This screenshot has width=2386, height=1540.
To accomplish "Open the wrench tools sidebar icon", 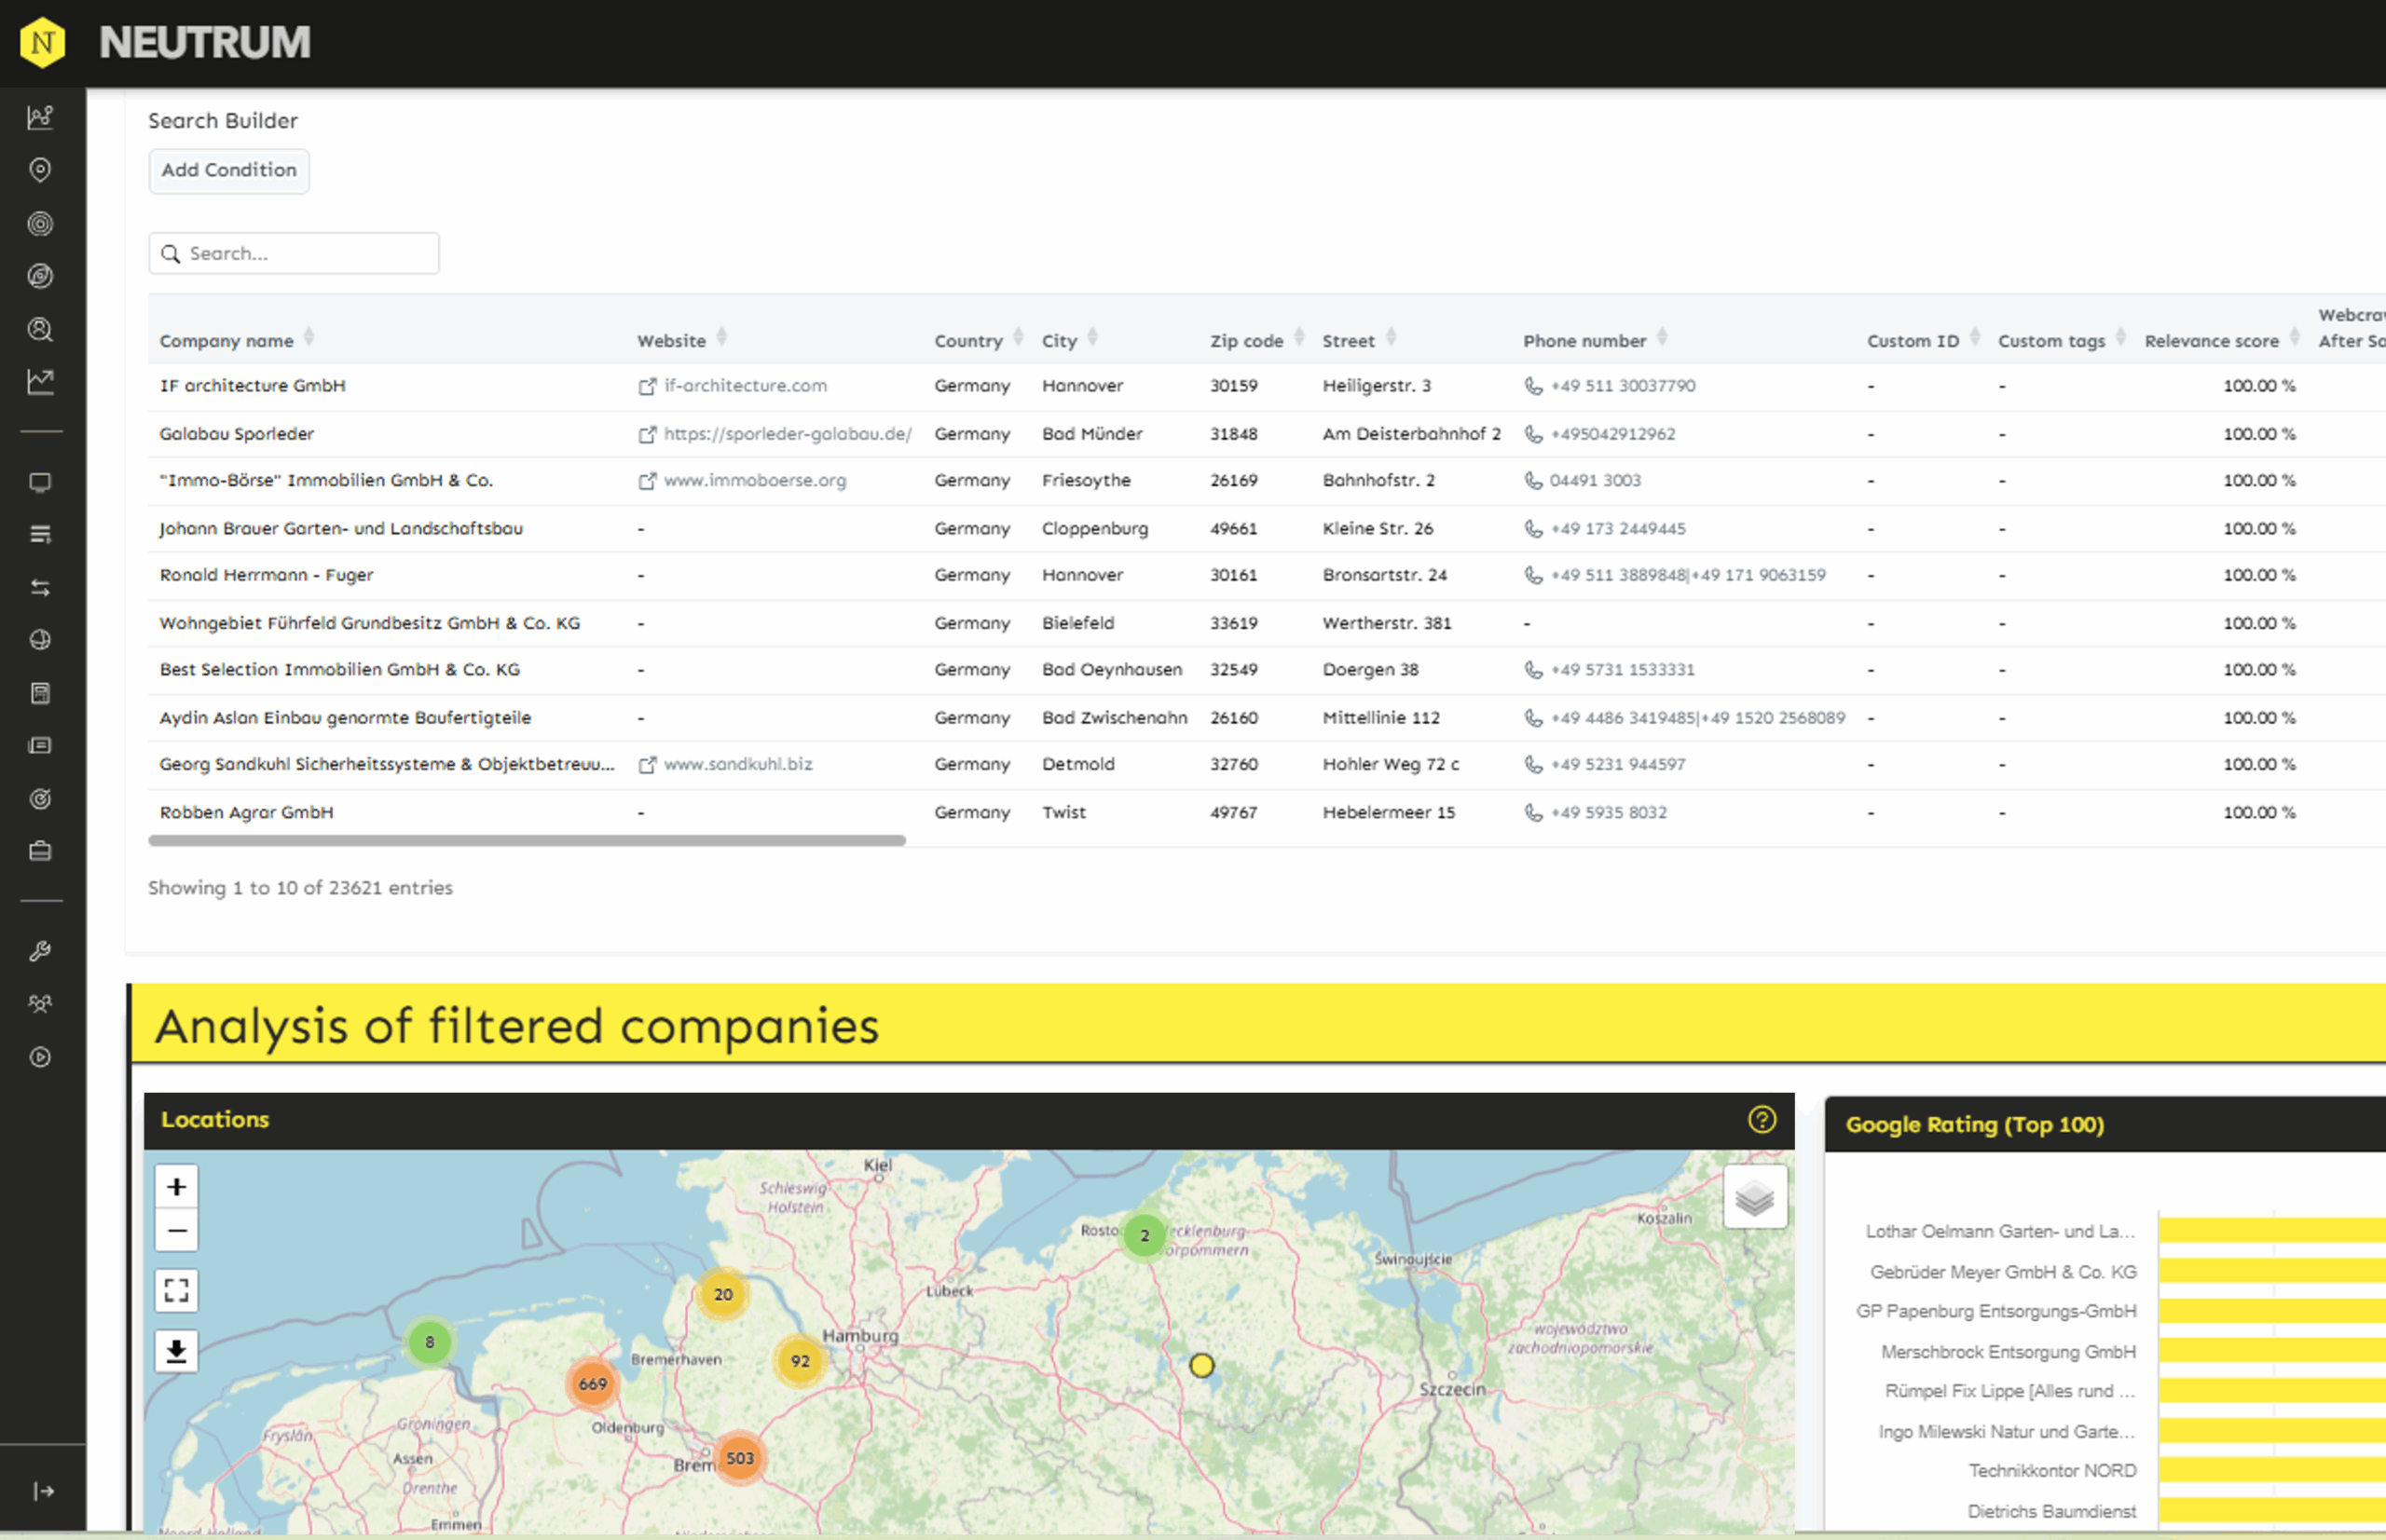I will coord(40,951).
